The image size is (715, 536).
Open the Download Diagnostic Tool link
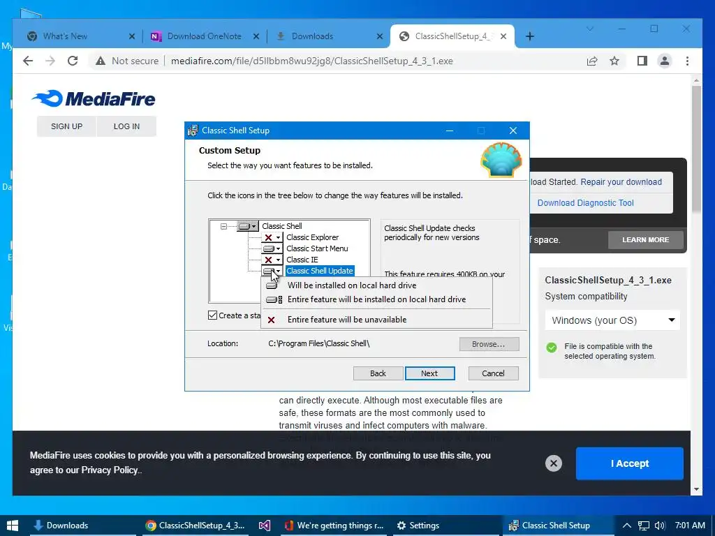tap(586, 203)
